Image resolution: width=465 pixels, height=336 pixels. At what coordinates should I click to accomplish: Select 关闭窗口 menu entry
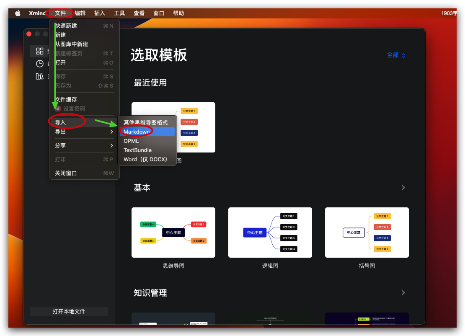pos(84,173)
